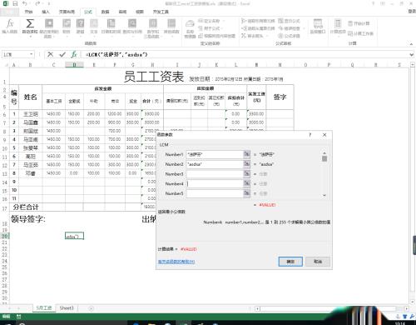Click the confirm checkmark in formula bar

(x=62, y=54)
